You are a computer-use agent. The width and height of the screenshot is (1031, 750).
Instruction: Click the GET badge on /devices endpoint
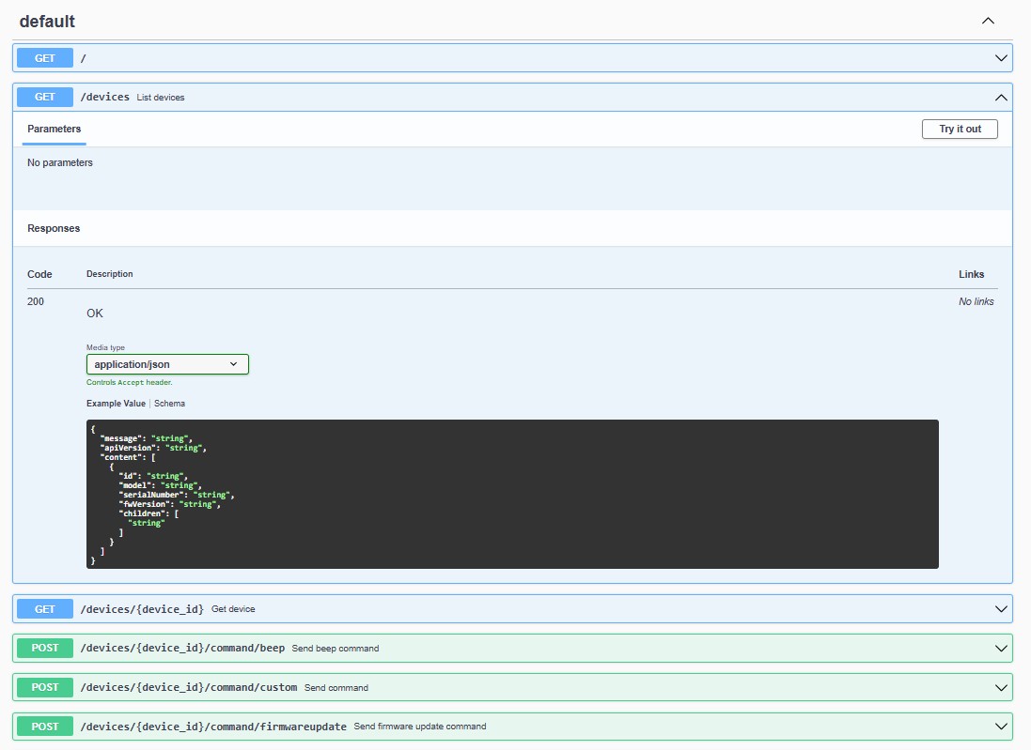coord(44,97)
